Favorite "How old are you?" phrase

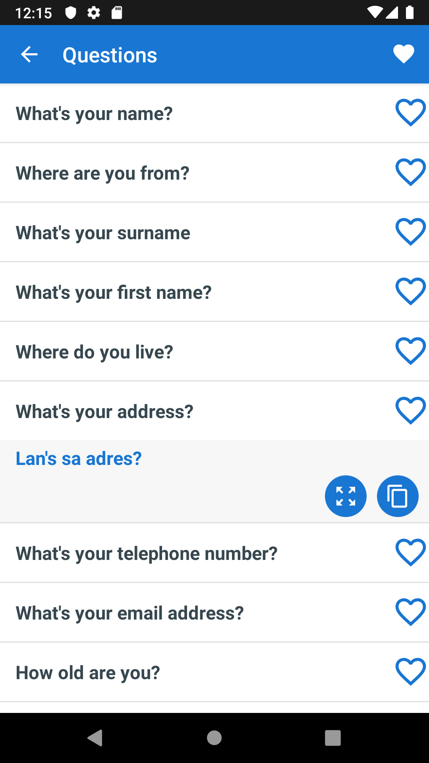click(x=410, y=672)
